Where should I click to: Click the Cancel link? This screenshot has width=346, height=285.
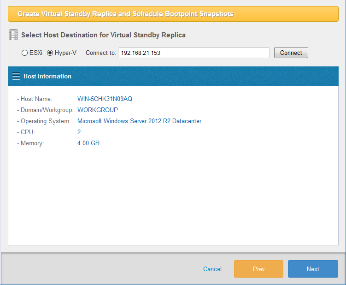tap(212, 269)
